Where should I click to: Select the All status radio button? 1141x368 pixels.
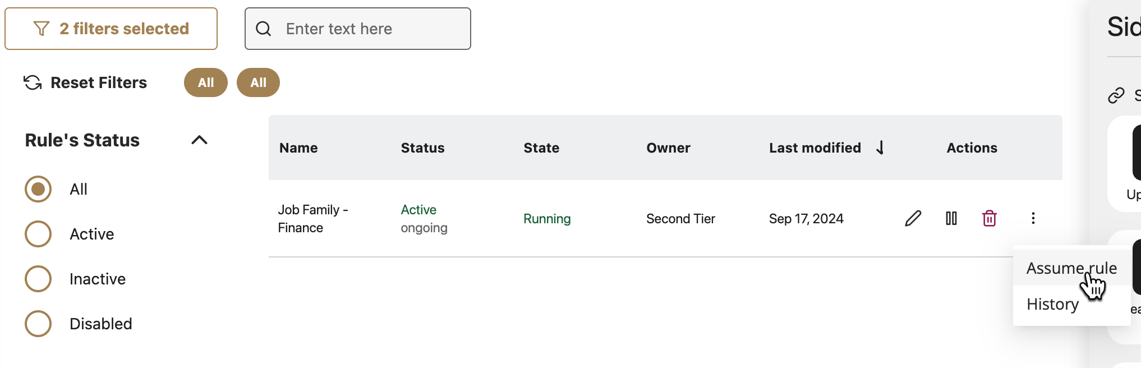38,189
